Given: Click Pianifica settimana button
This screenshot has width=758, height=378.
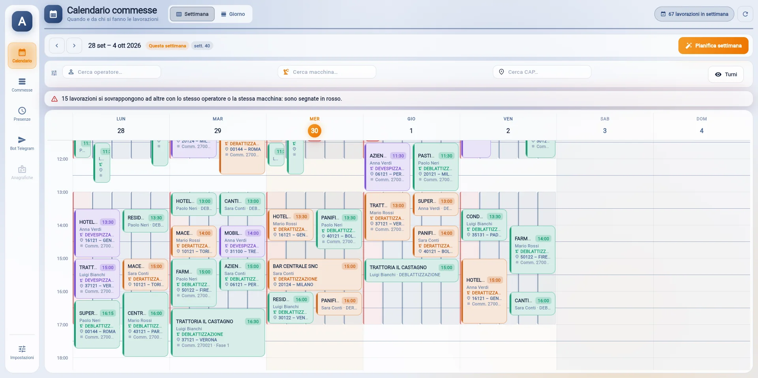Looking at the screenshot, I should point(713,46).
